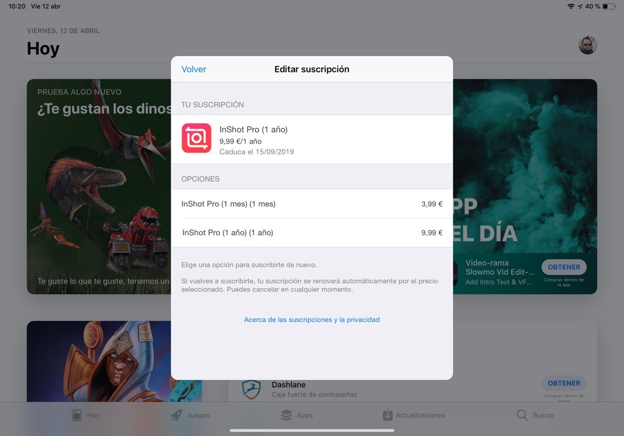Open the App del Día card
The height and width of the screenshot is (436, 624).
tap(525, 186)
